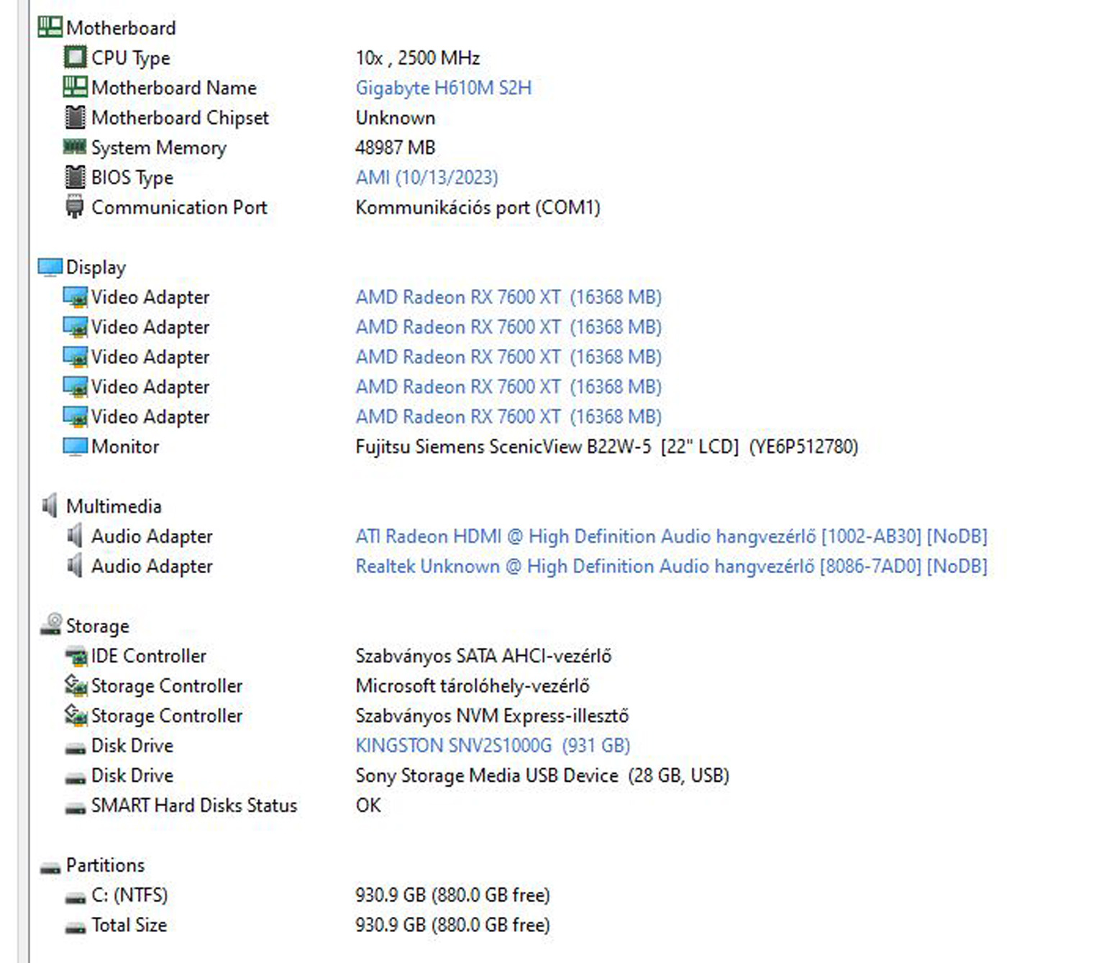Open the Gigabyte H610M S2H link

coord(443,88)
